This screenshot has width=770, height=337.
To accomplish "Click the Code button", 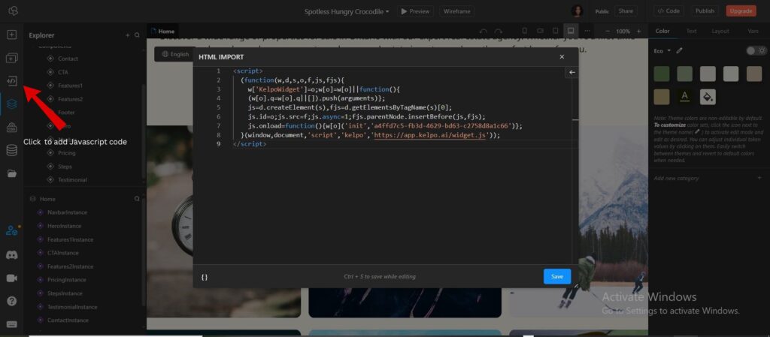I will tap(668, 11).
